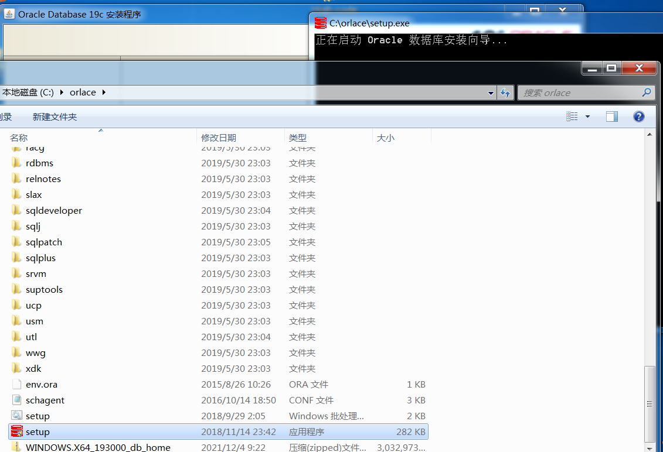Toggle the preview pane icon
This screenshot has height=452, width=663.
coord(611,116)
